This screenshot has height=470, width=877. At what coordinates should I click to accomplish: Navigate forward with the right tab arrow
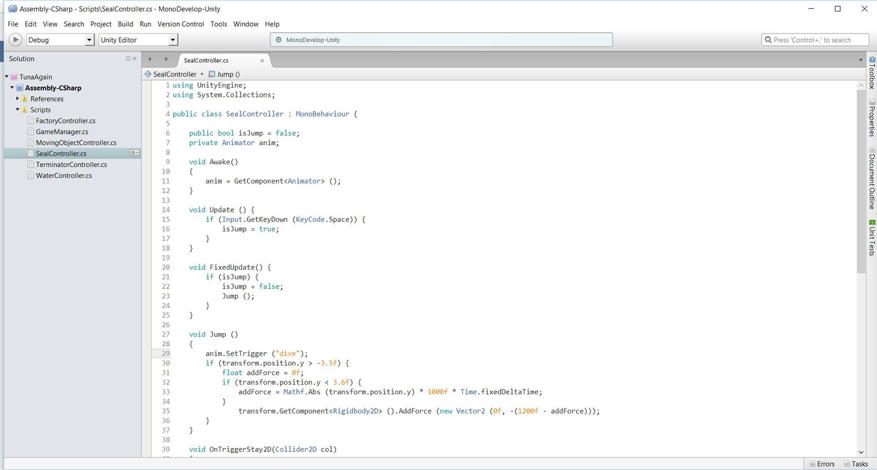click(x=166, y=59)
